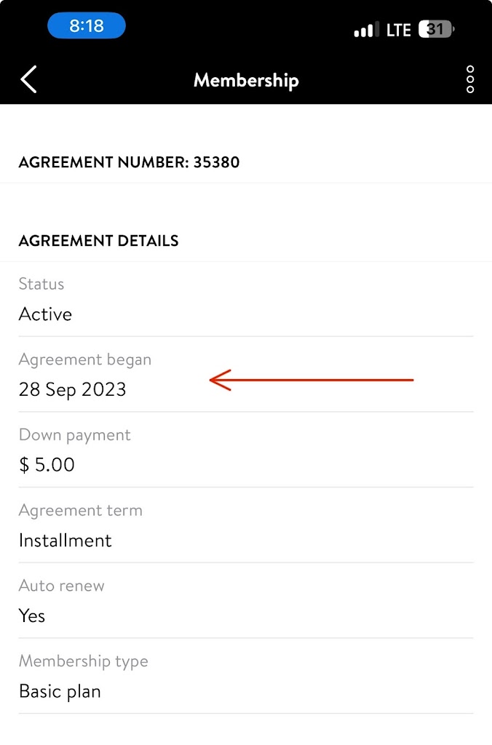The height and width of the screenshot is (745, 492).
Task: Open the three-dot more options menu
Action: click(x=470, y=79)
